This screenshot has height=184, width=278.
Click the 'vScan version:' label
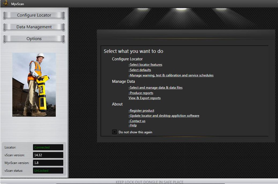[14, 155]
